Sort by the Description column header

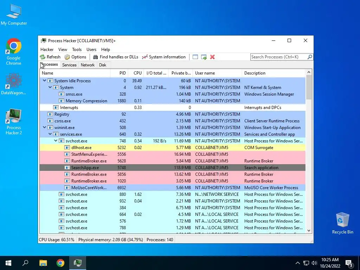tap(274, 73)
